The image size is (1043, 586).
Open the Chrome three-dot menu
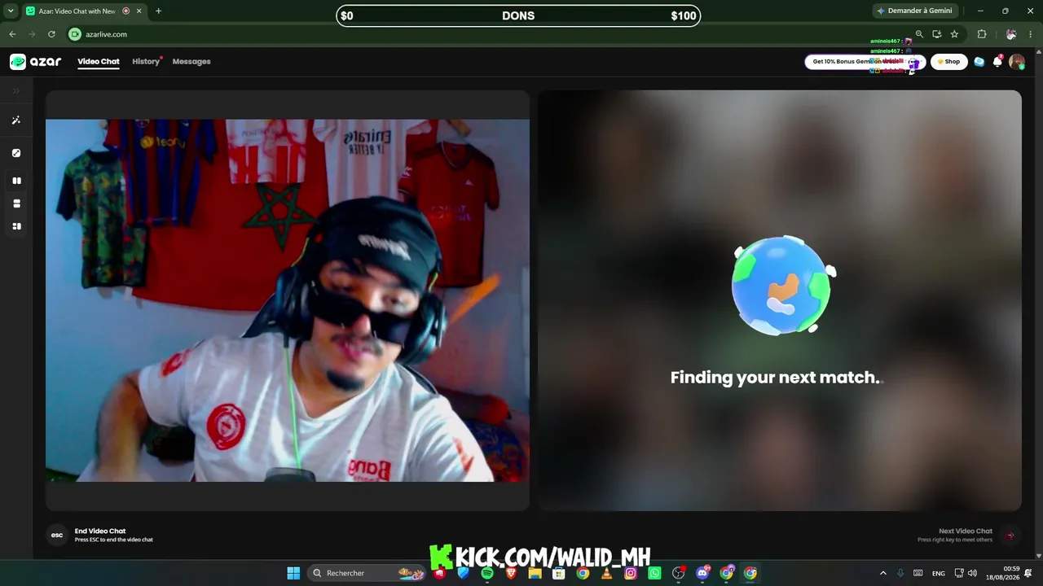[1032, 34]
